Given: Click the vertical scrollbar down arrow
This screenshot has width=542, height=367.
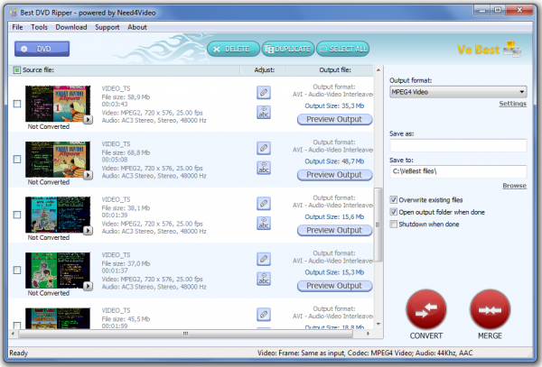Looking at the screenshot, I should tap(378, 324).
